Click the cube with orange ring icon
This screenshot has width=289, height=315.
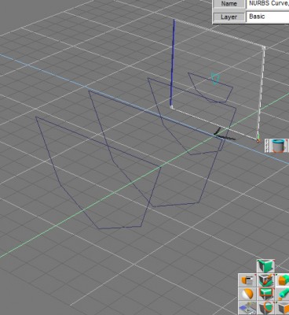pos(265,308)
